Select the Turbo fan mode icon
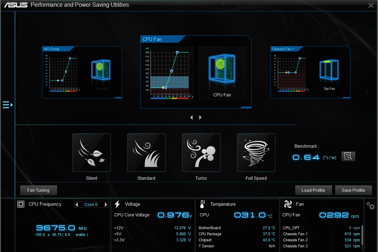 [201, 152]
